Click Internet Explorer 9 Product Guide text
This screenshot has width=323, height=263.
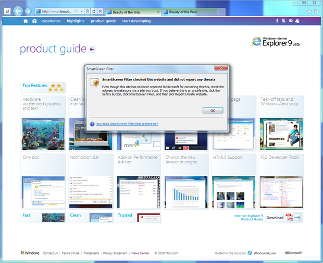click(249, 218)
